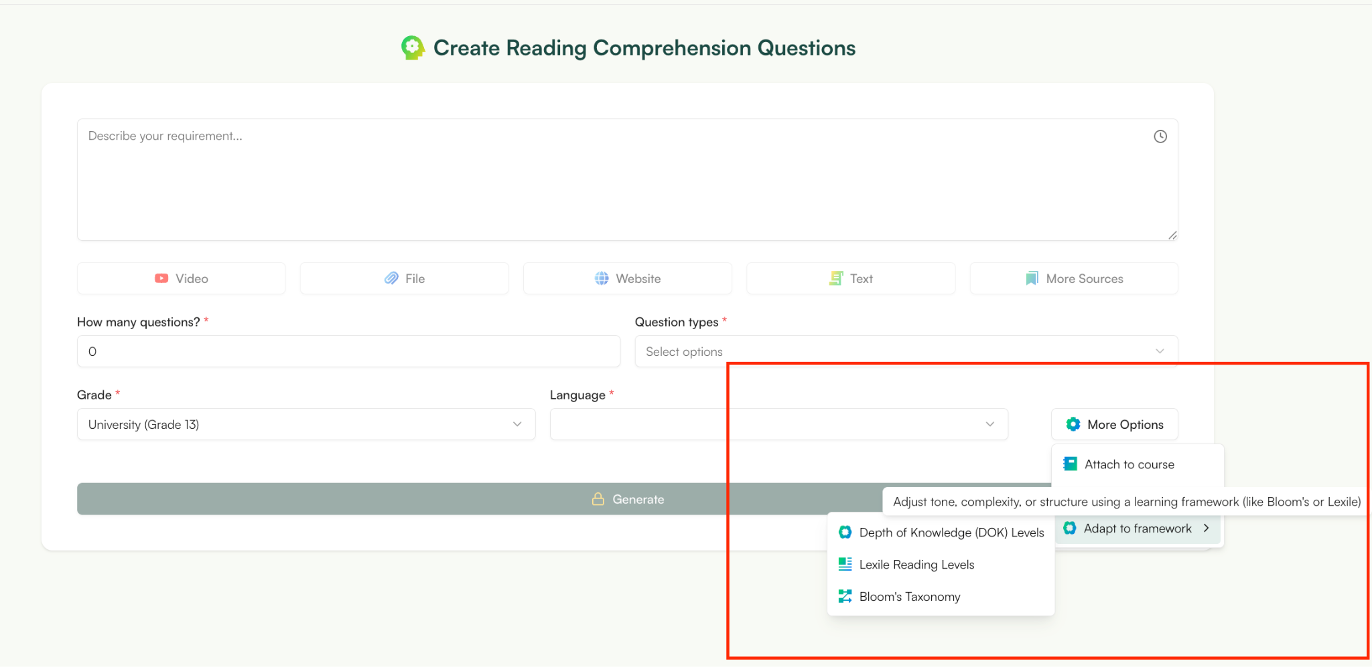Open More Sources

pos(1074,278)
